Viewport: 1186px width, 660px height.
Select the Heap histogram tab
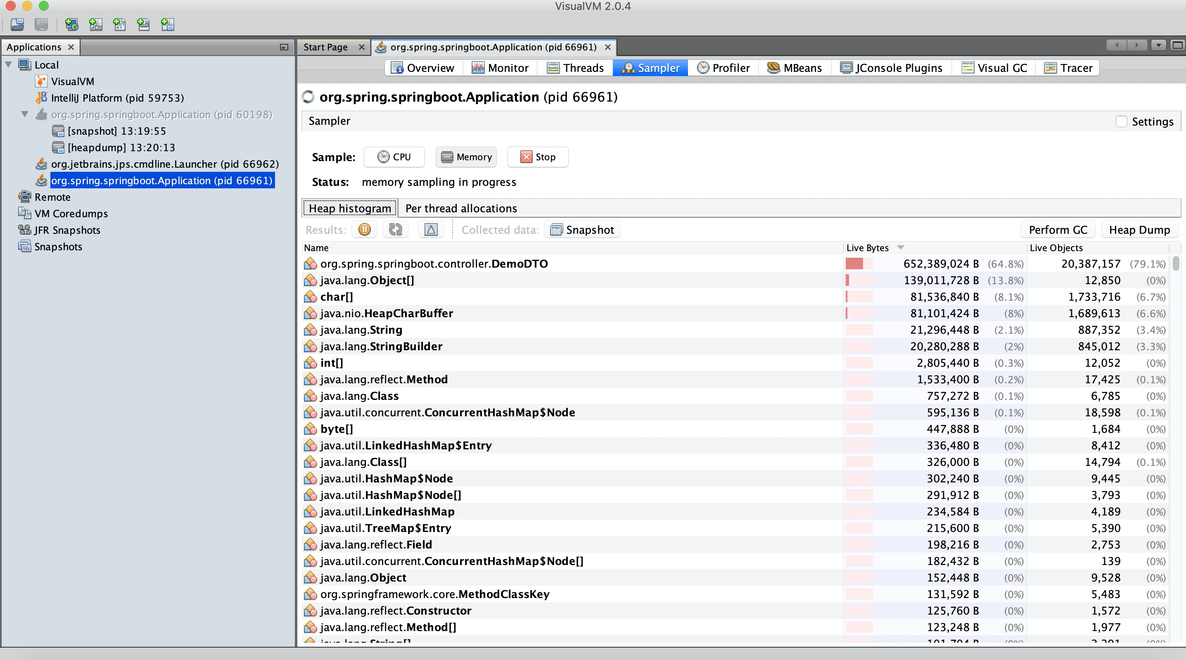tap(349, 208)
